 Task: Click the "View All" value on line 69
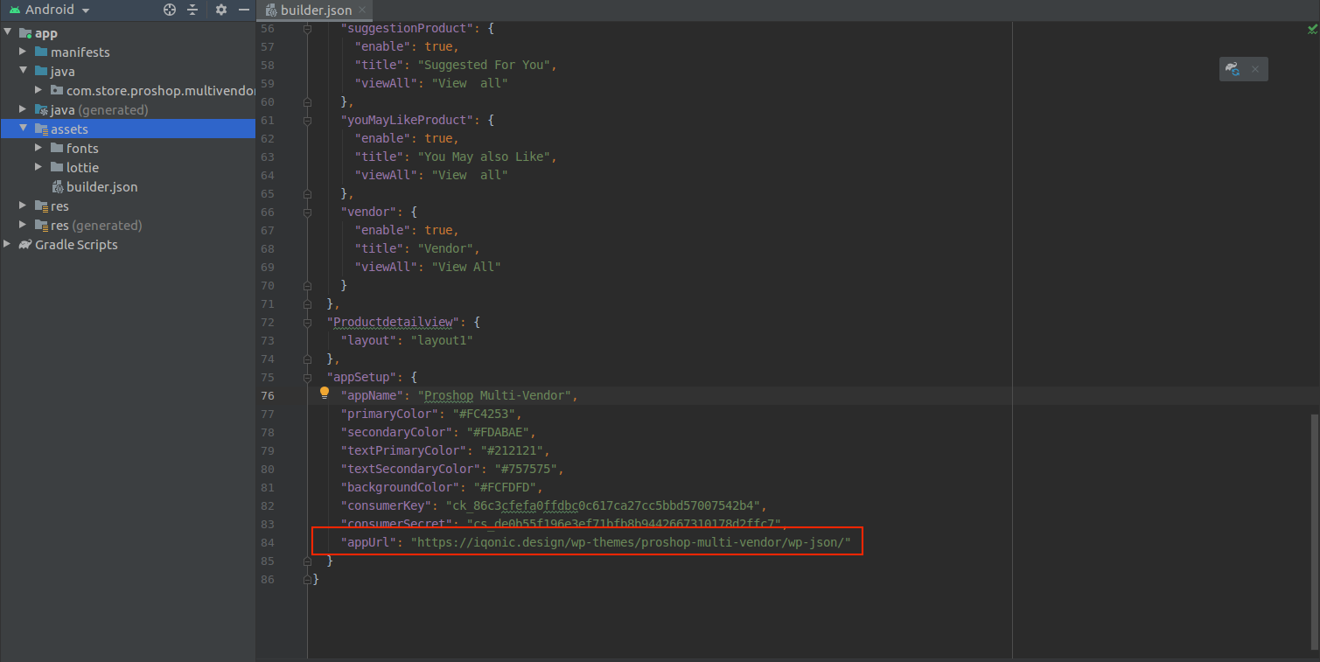pos(466,267)
